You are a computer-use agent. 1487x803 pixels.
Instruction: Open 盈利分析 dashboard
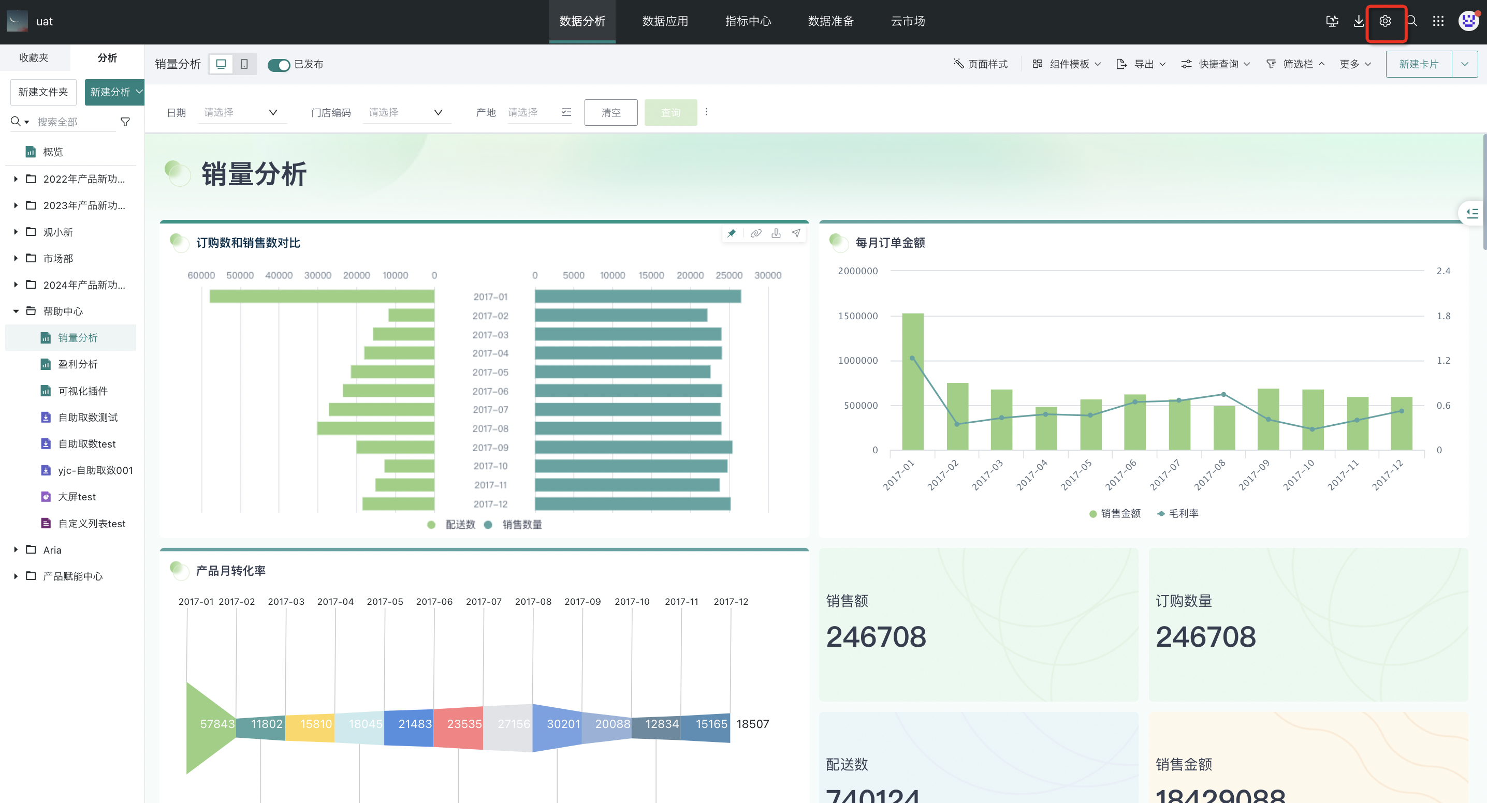[x=78, y=364]
